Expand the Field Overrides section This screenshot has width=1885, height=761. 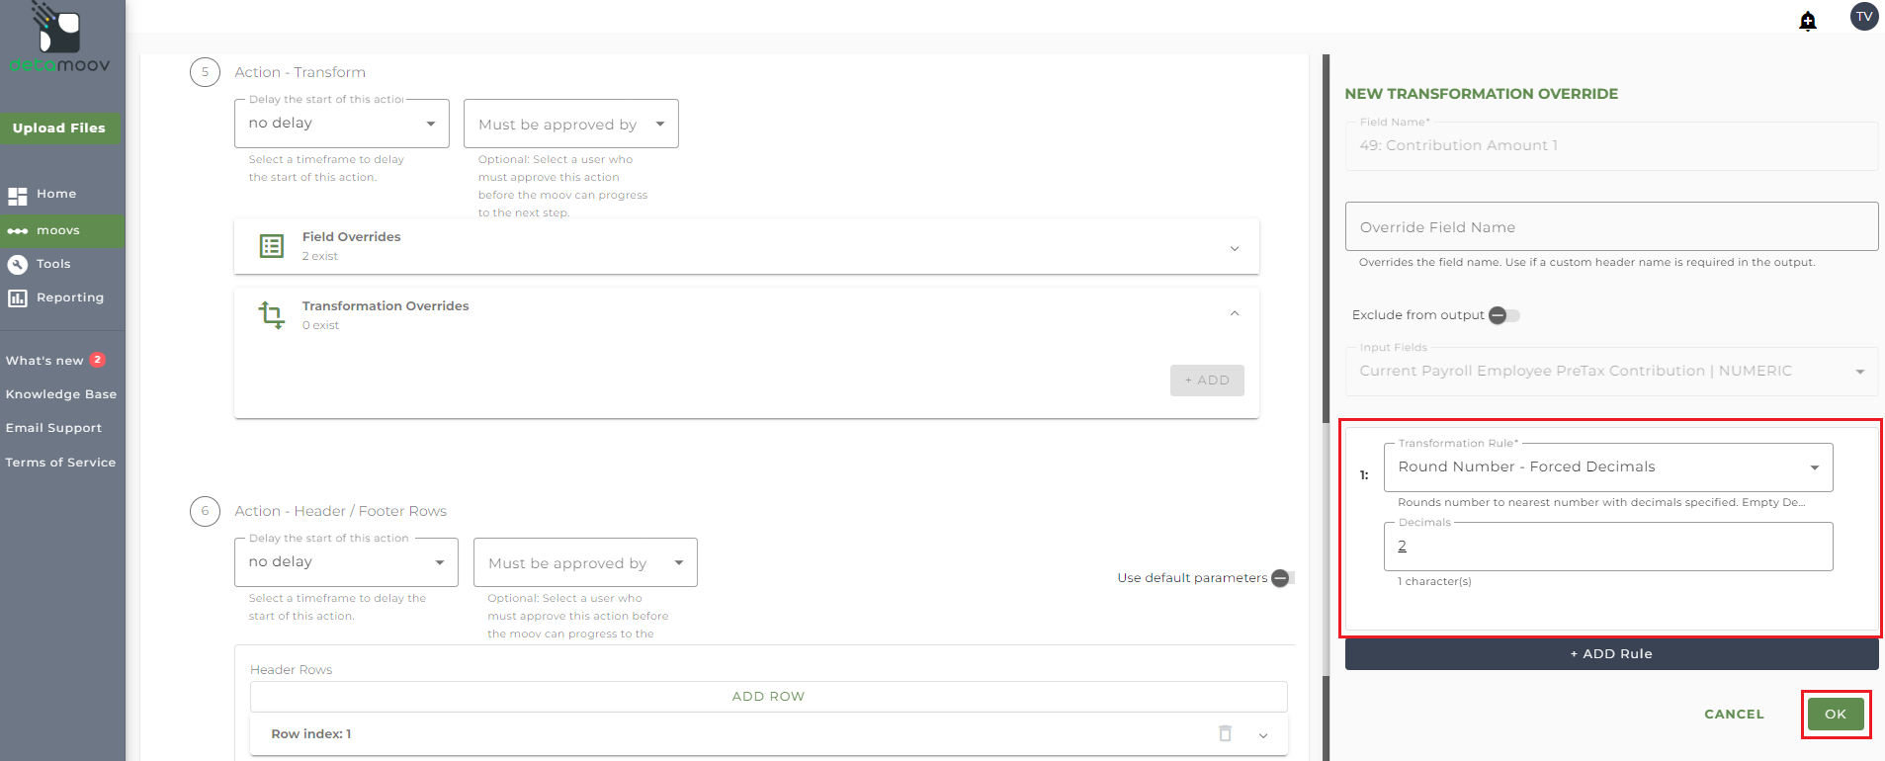(x=1234, y=248)
